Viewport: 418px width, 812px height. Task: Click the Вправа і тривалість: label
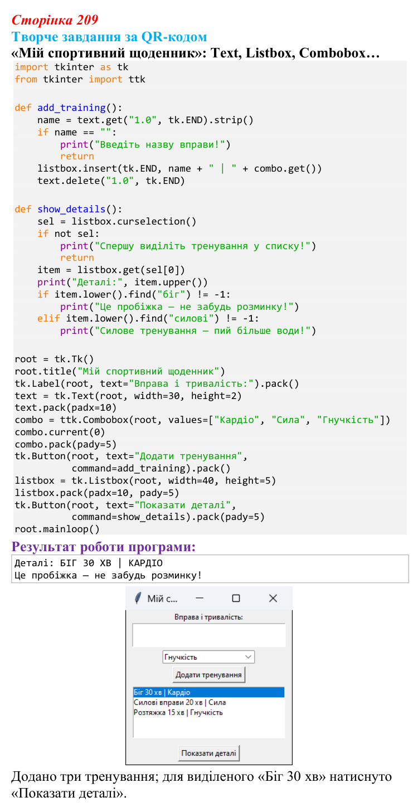click(x=208, y=617)
